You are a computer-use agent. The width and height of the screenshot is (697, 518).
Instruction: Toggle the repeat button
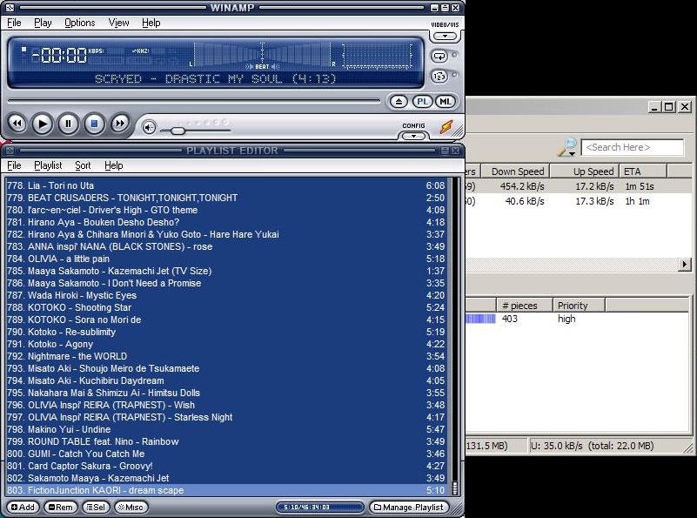[439, 56]
